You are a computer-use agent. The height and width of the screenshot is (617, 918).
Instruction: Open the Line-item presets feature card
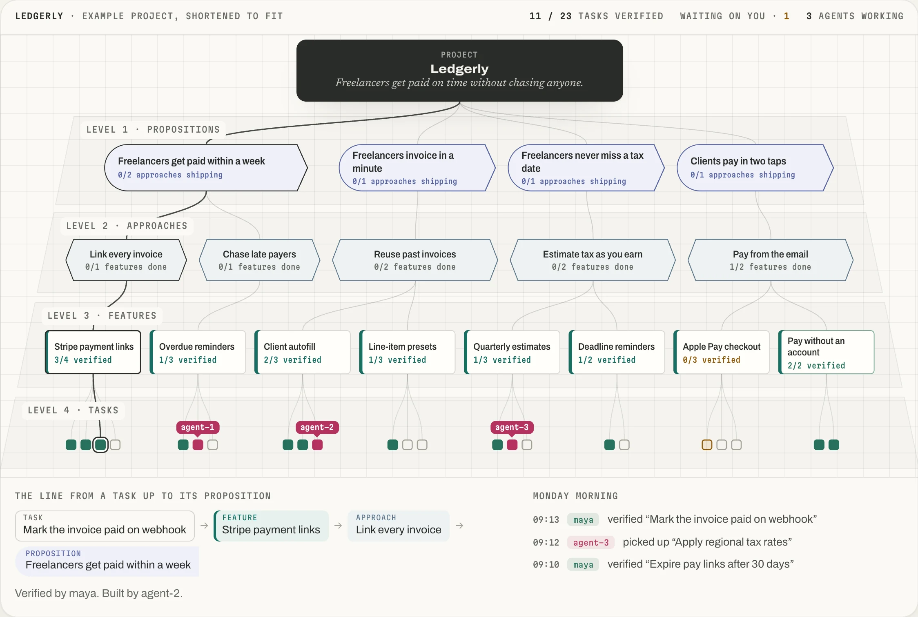[x=407, y=352]
